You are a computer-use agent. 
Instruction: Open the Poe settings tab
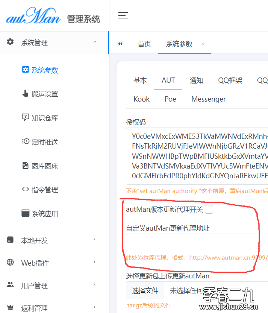click(170, 99)
